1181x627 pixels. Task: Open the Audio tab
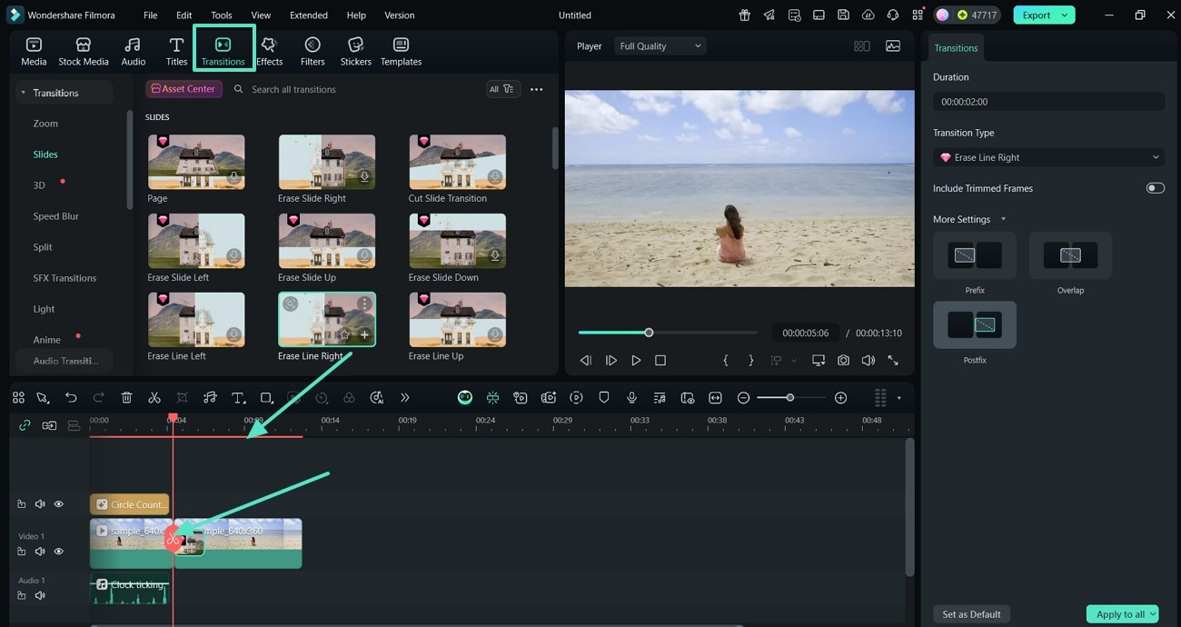pyautogui.click(x=134, y=52)
